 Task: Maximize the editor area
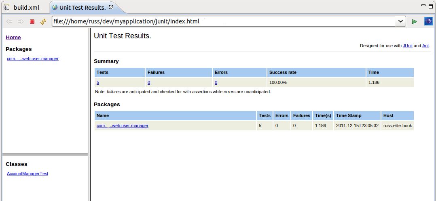[x=431, y=6]
